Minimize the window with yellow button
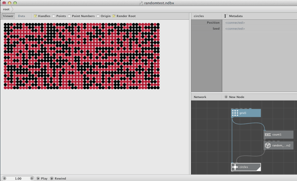 coord(9,3)
